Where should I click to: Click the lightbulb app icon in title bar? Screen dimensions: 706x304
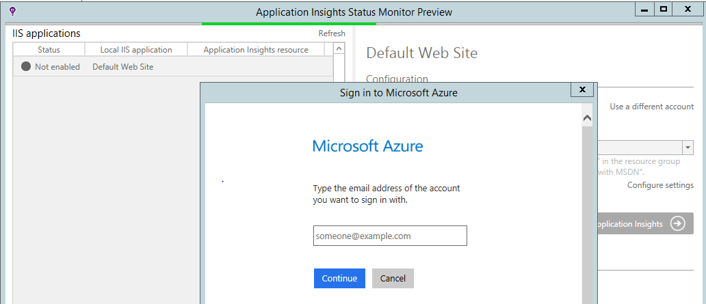pos(12,11)
